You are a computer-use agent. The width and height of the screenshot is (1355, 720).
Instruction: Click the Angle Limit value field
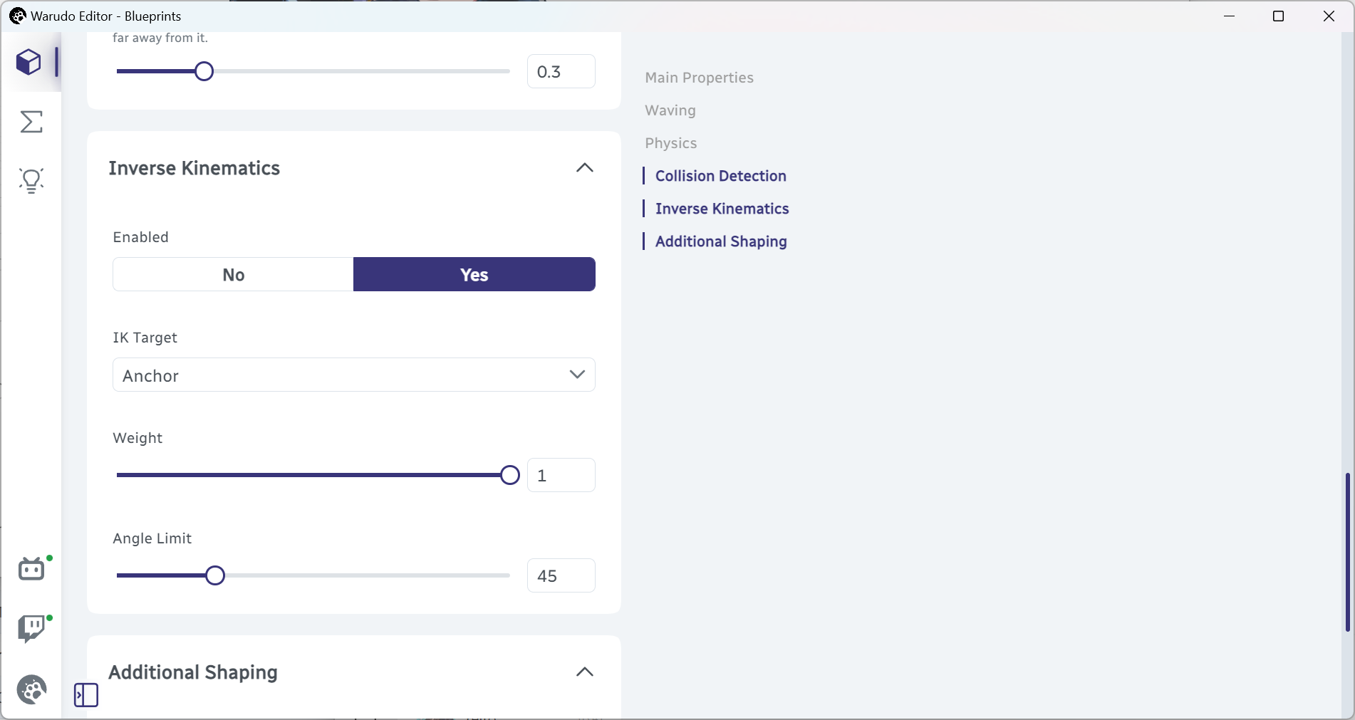pyautogui.click(x=561, y=575)
